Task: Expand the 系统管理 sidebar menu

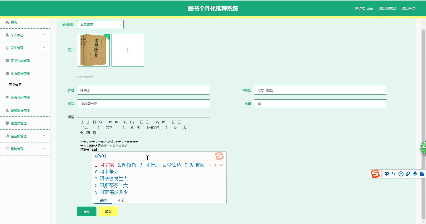Action: tap(25, 149)
